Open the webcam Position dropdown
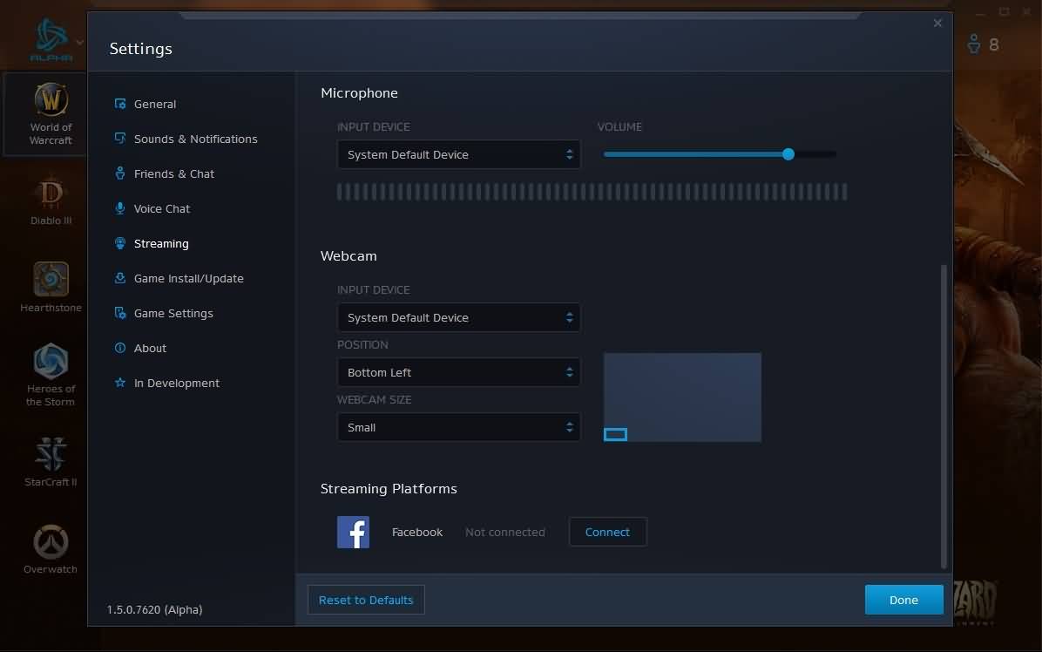This screenshot has height=652, width=1042. tap(458, 373)
